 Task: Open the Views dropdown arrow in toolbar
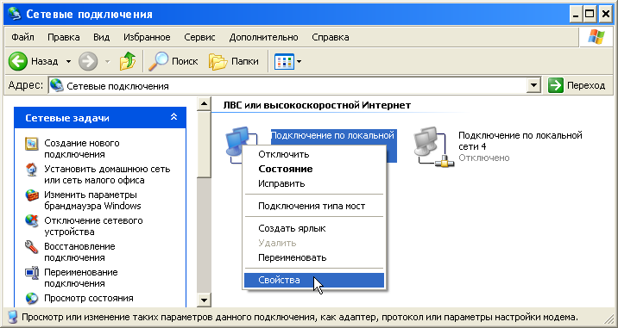(x=300, y=61)
